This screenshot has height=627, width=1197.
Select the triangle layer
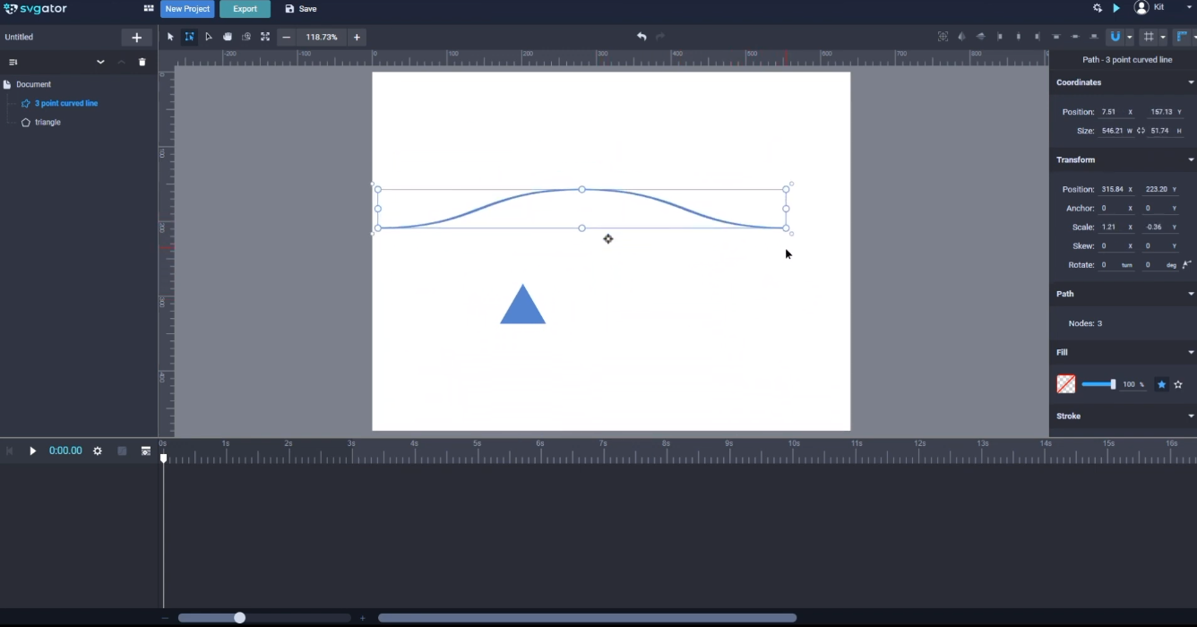tap(47, 122)
